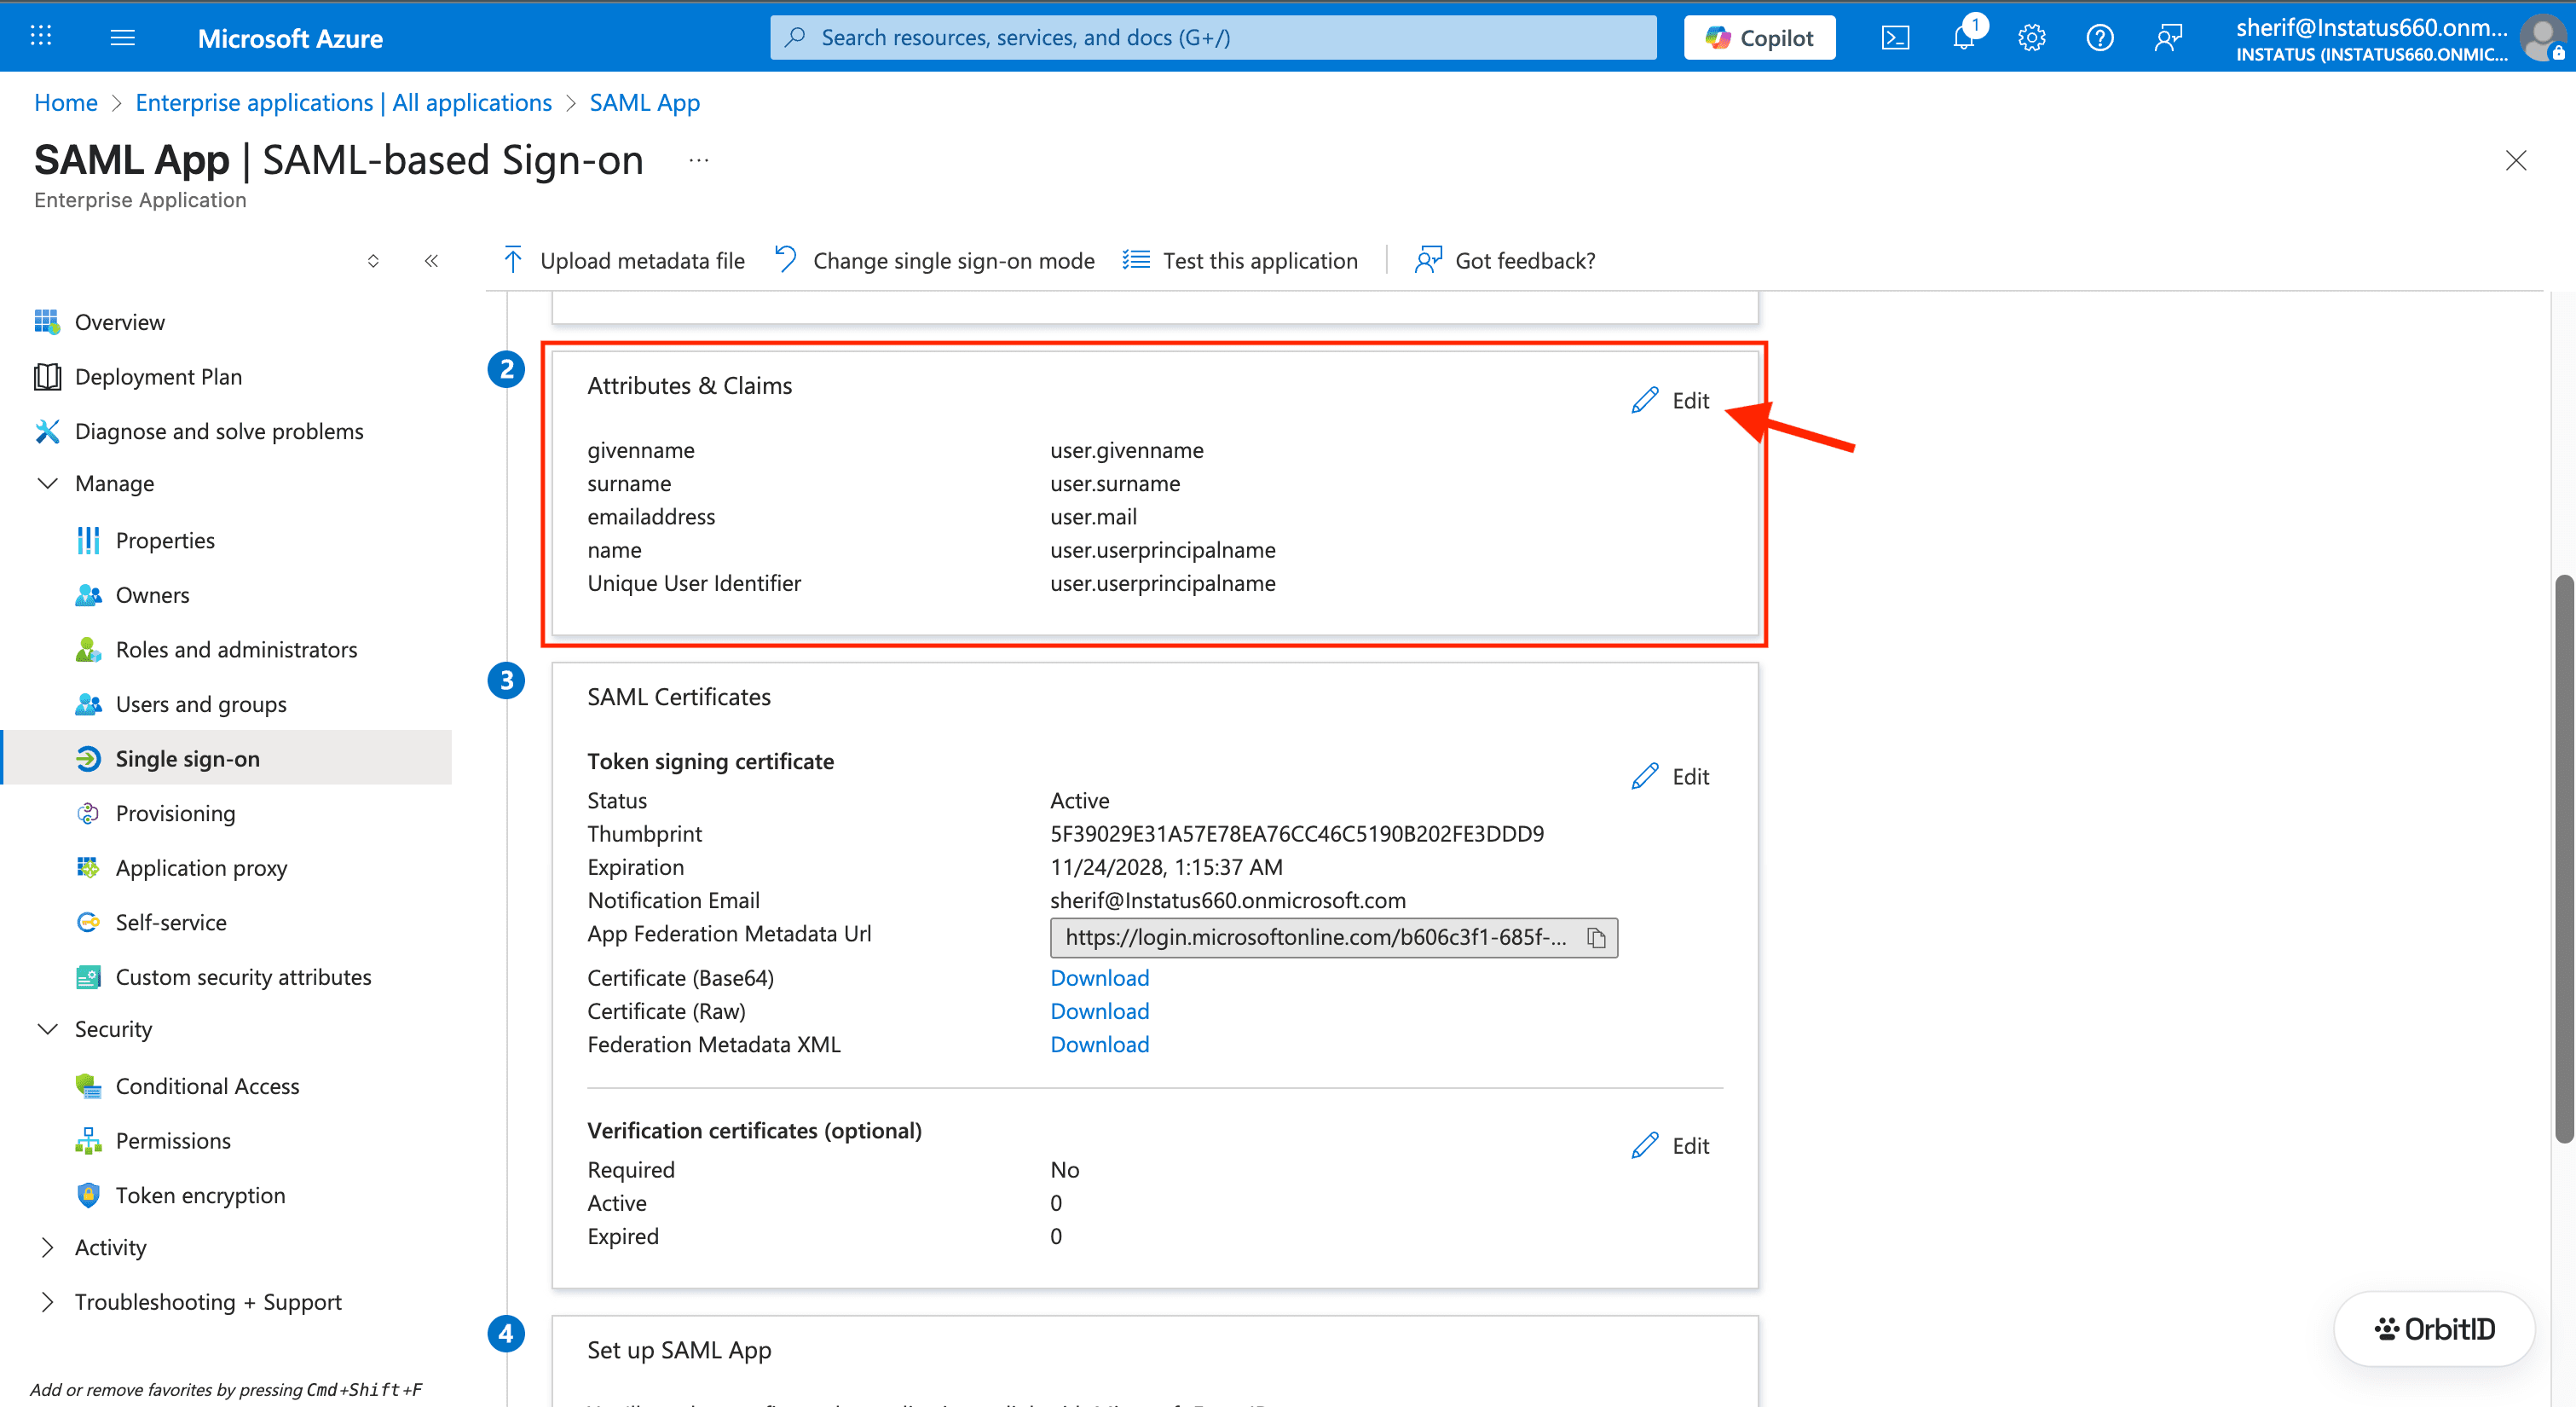2576x1407 pixels.
Task: Open the notifications bell
Action: point(1964,38)
